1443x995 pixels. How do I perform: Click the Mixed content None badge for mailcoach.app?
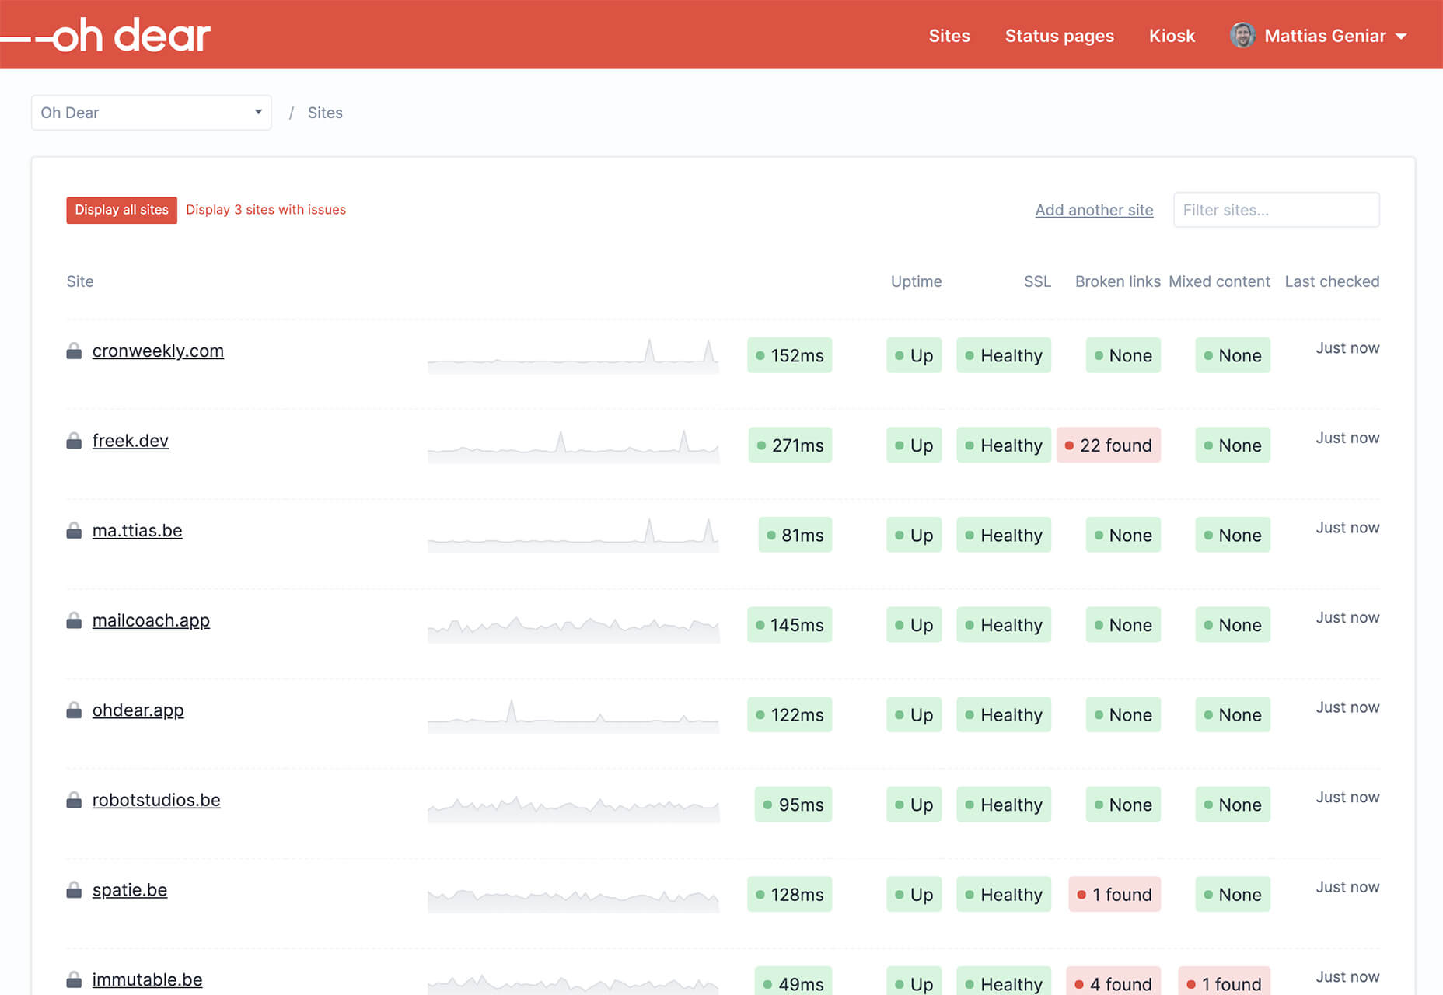coord(1232,625)
